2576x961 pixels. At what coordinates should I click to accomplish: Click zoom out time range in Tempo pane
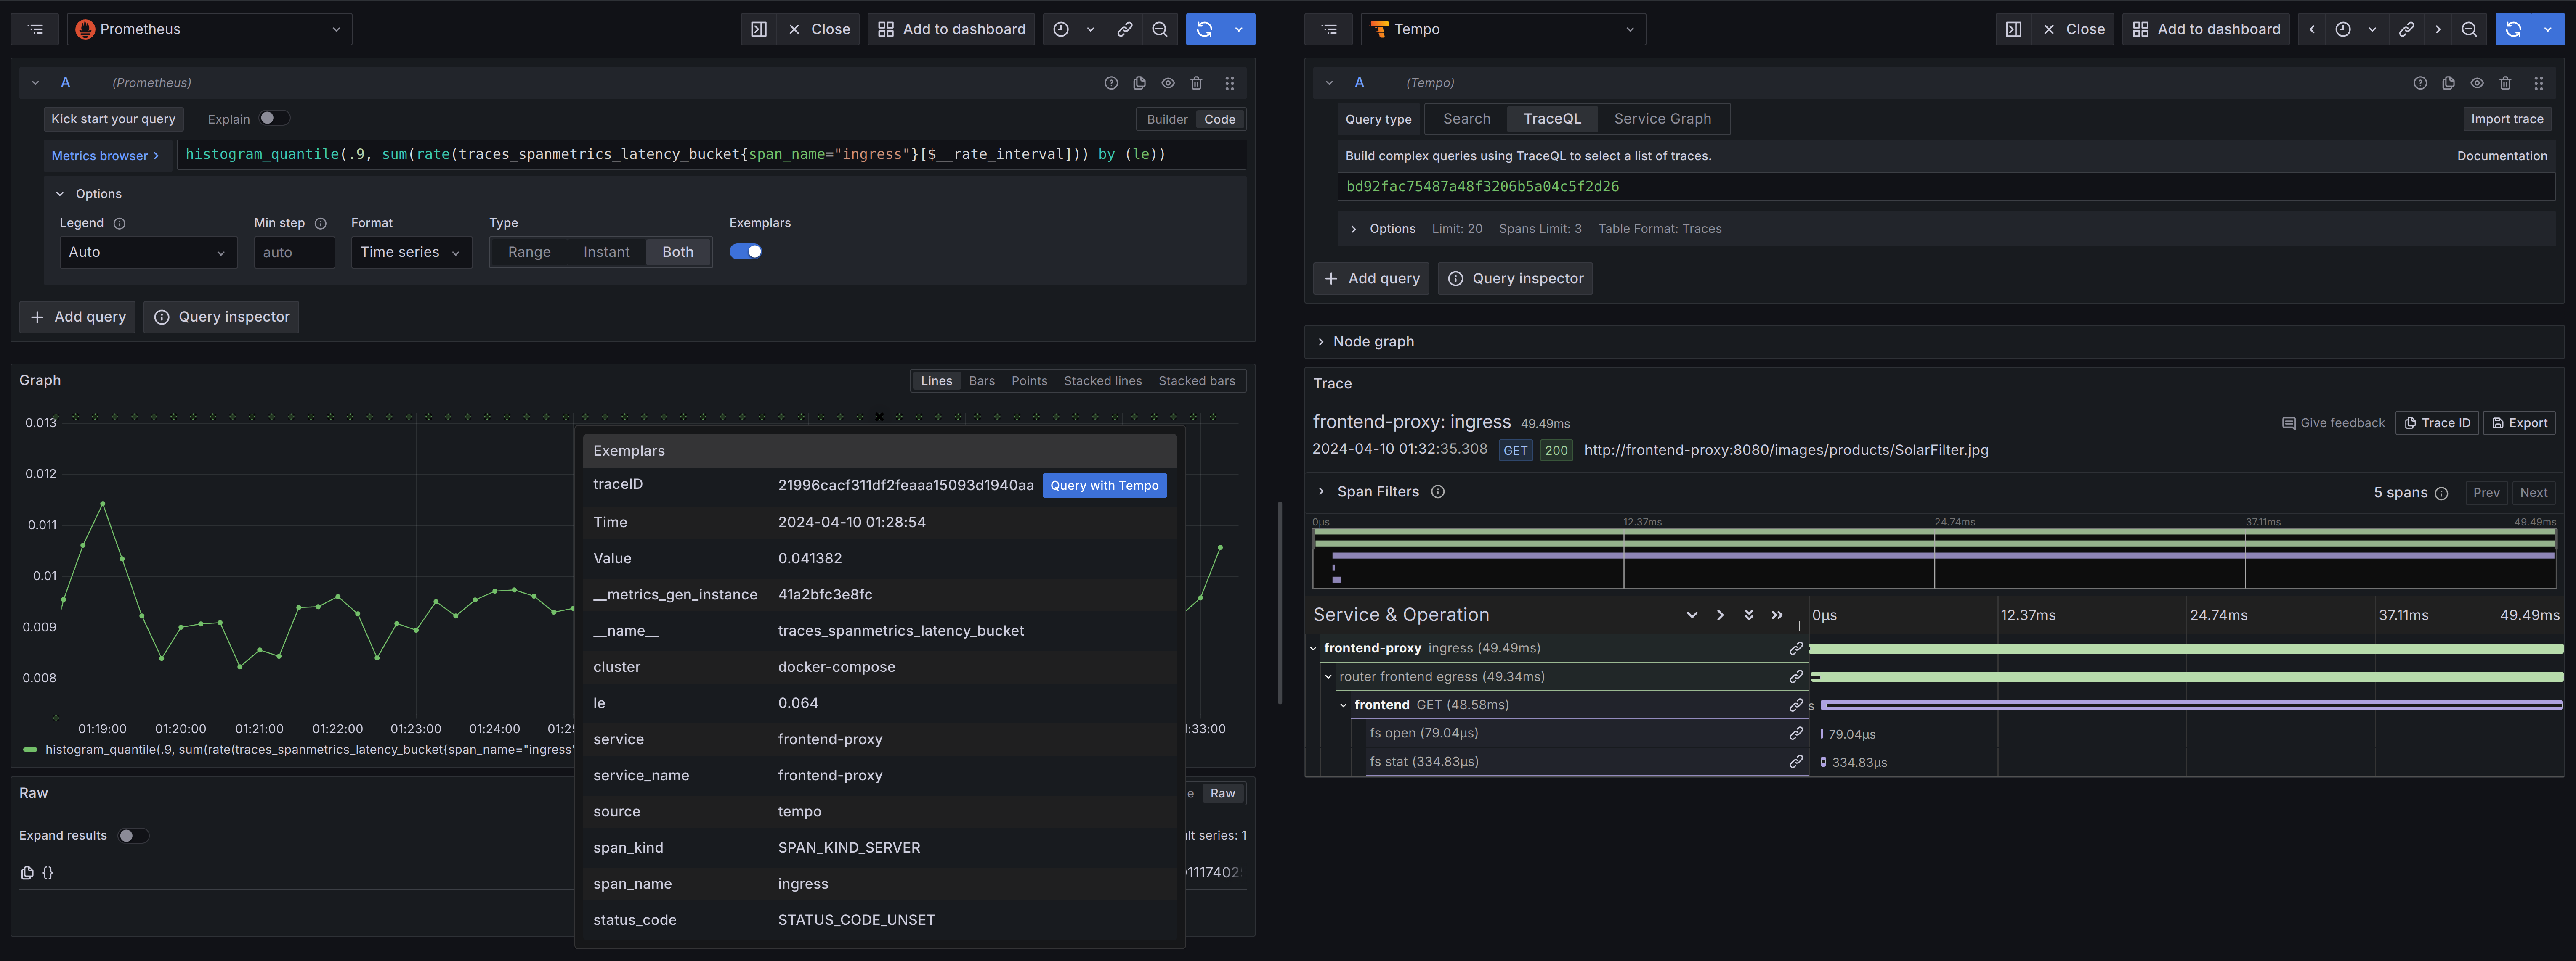2469,29
